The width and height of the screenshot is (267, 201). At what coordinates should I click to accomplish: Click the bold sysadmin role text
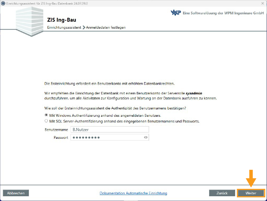tap(194, 94)
